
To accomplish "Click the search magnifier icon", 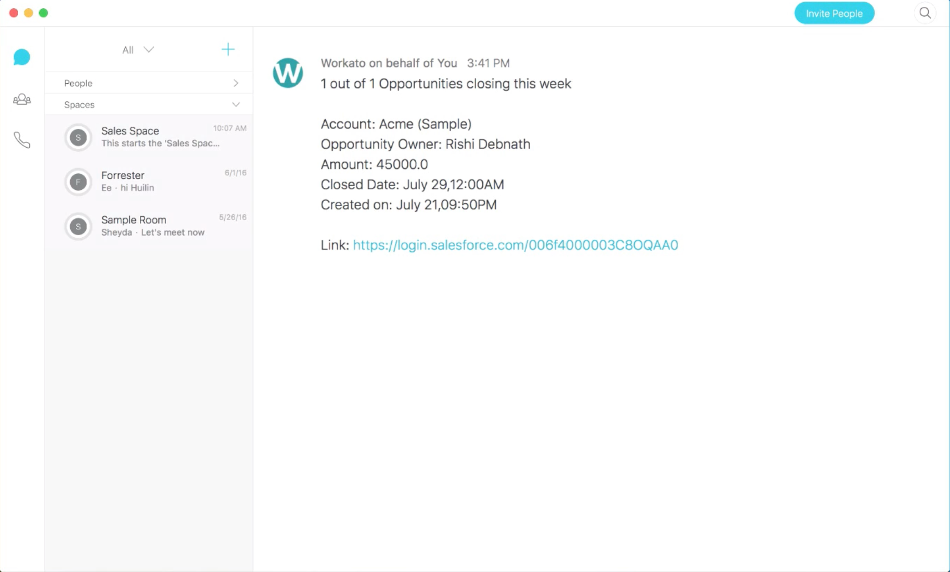I will (925, 13).
